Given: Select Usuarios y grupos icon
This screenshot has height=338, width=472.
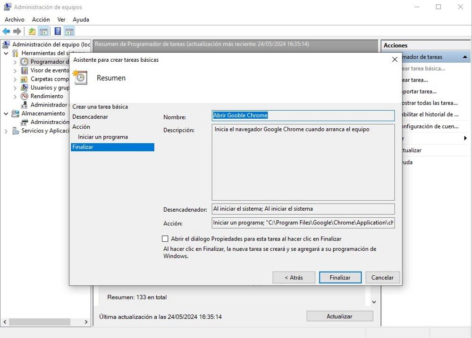Looking at the screenshot, I should coord(24,87).
